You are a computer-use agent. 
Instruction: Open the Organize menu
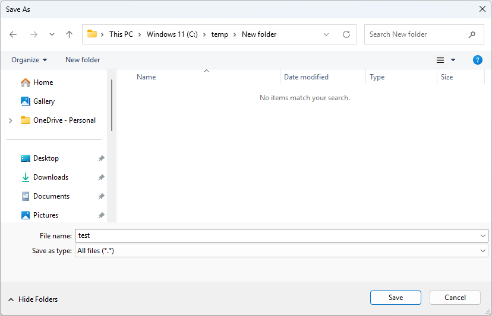point(29,60)
